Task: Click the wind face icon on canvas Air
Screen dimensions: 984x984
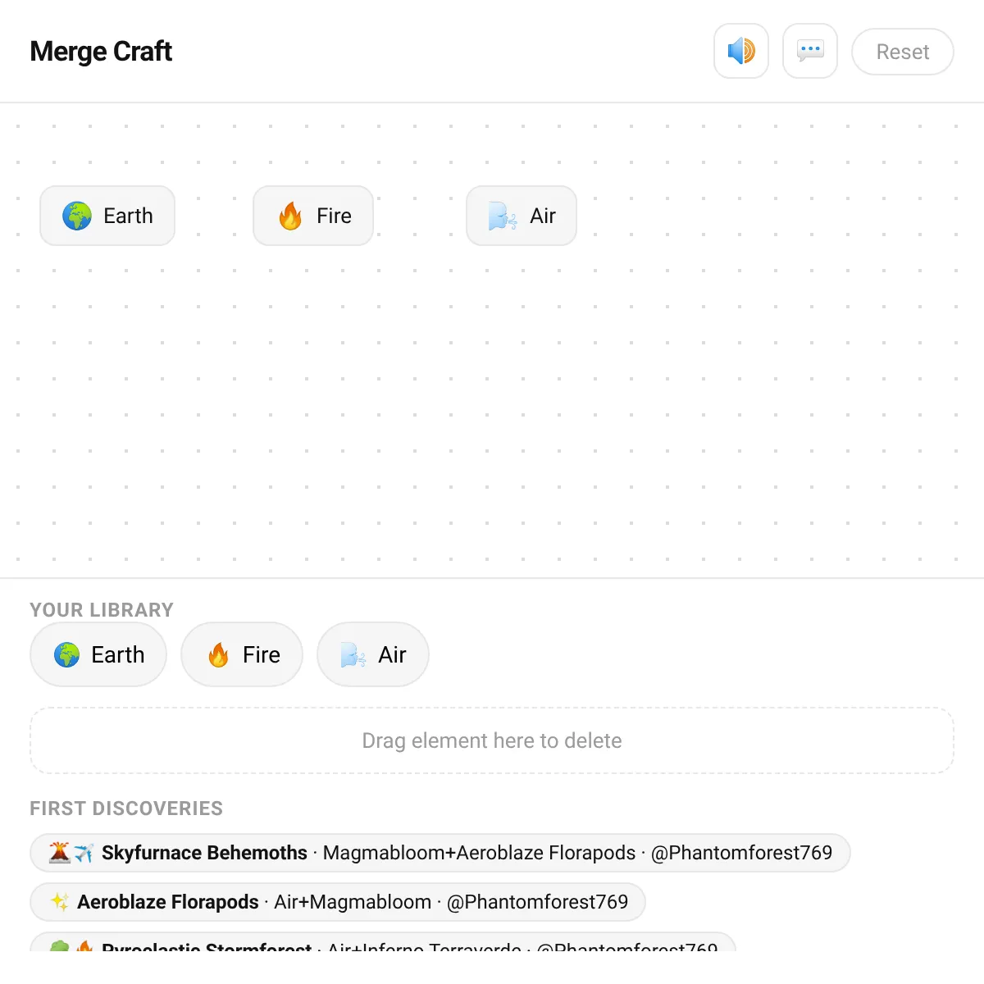Action: coord(503,216)
